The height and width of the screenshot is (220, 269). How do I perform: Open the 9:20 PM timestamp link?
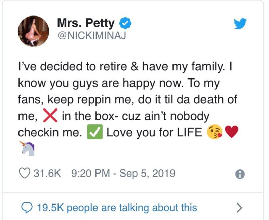[91, 174]
